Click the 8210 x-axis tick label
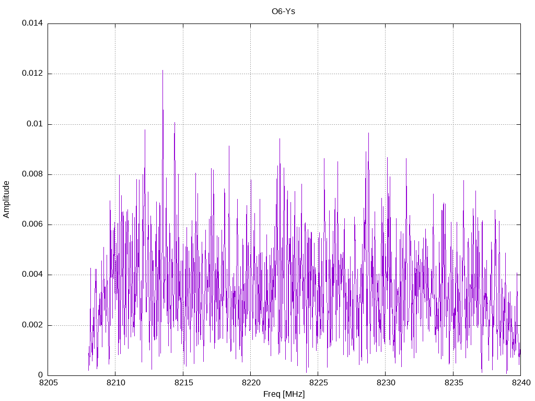535x401 pixels. pyautogui.click(x=116, y=383)
